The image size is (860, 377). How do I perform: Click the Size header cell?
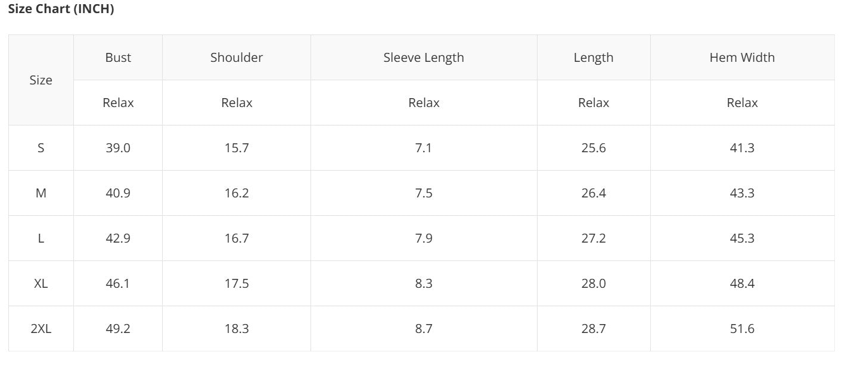(x=41, y=80)
